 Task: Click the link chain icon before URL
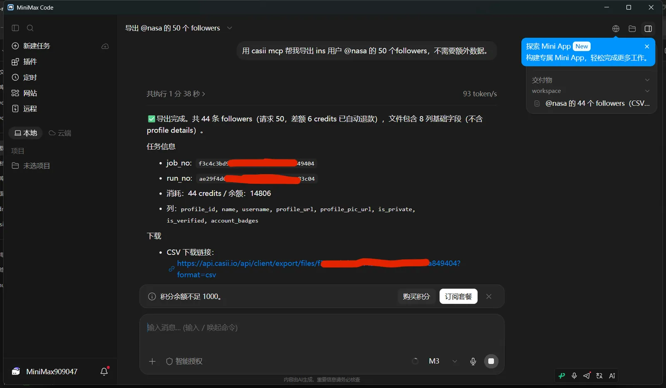(171, 269)
